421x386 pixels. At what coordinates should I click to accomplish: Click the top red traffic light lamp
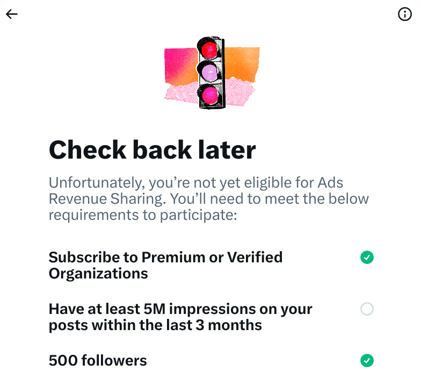pos(209,49)
